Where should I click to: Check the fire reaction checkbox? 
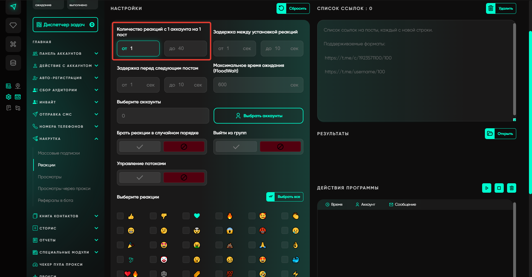[219, 216]
